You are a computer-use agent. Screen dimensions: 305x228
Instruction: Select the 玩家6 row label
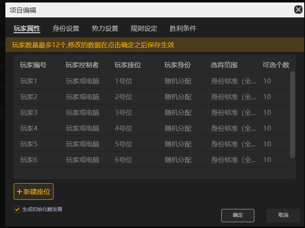29,160
